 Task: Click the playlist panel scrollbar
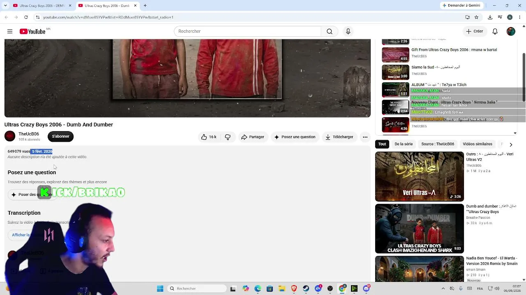click(524, 78)
